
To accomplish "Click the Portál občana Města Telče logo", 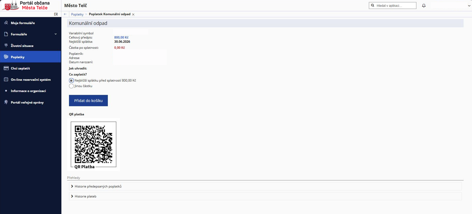I will 26,6.
